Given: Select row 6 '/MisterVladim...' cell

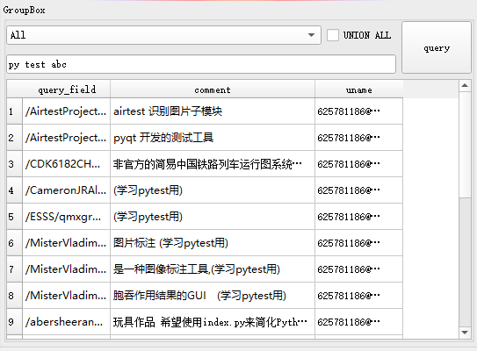Looking at the screenshot, I should click(66, 243).
